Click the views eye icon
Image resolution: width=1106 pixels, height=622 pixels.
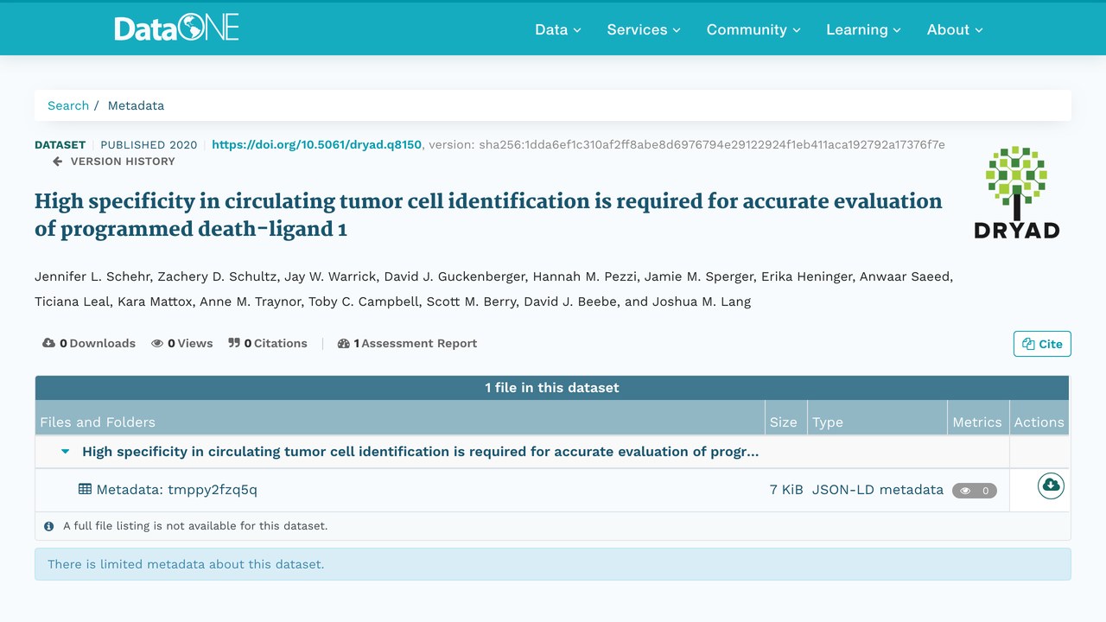(x=157, y=343)
